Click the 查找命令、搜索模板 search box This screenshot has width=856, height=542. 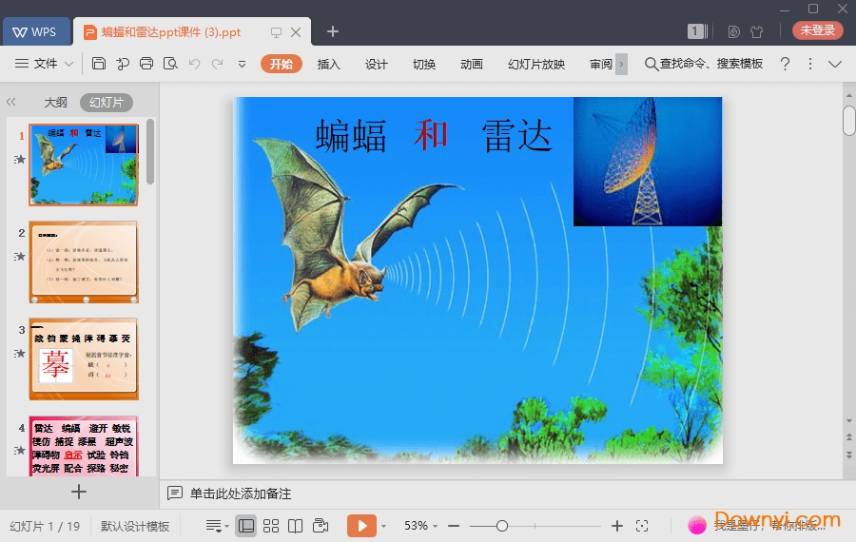pyautogui.click(x=704, y=64)
